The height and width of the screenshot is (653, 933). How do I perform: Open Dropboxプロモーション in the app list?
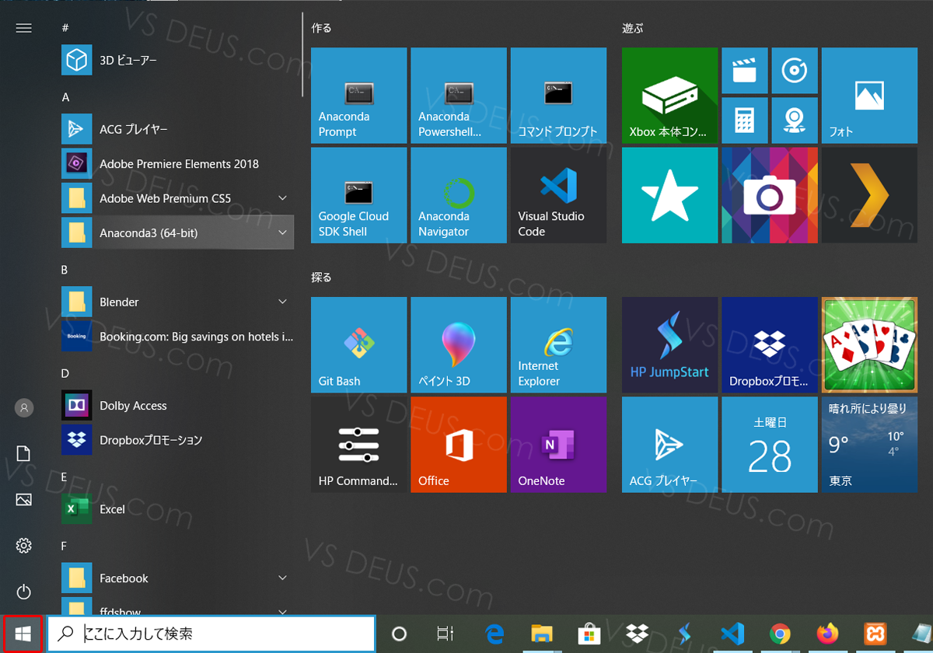point(177,440)
